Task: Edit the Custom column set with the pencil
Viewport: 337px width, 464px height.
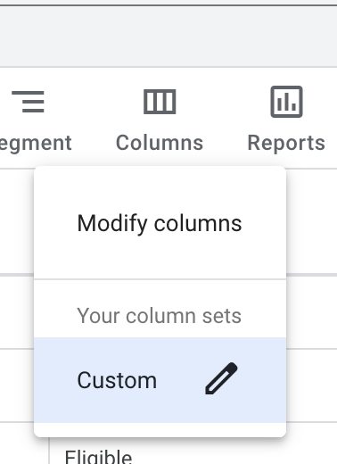Action: pos(221,378)
